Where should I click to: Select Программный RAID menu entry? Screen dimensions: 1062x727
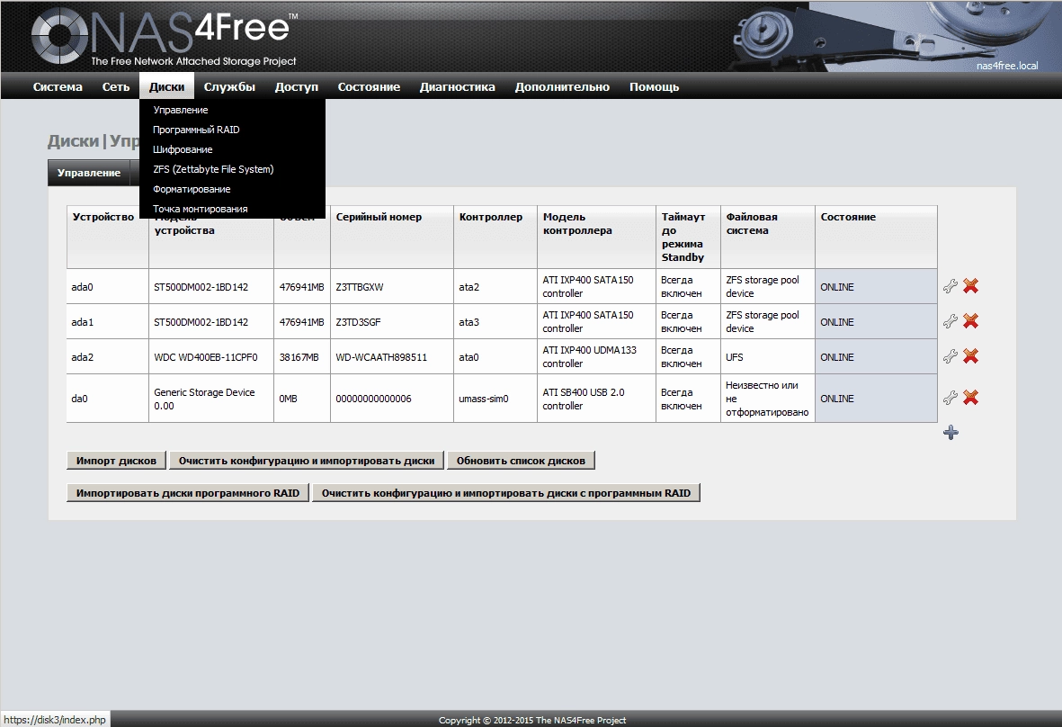232,130
